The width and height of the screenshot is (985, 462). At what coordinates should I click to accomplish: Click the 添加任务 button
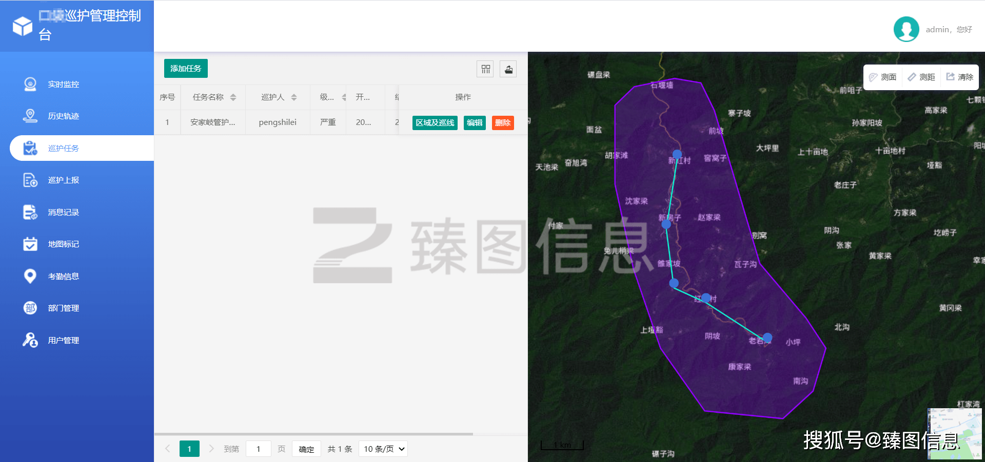(x=186, y=69)
